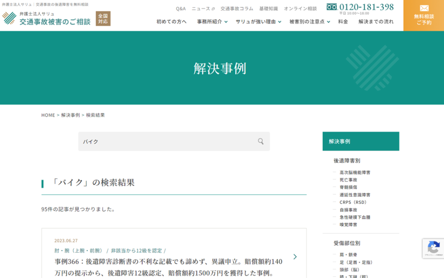Open the 解決事例 breadcrumb link

coord(70,115)
